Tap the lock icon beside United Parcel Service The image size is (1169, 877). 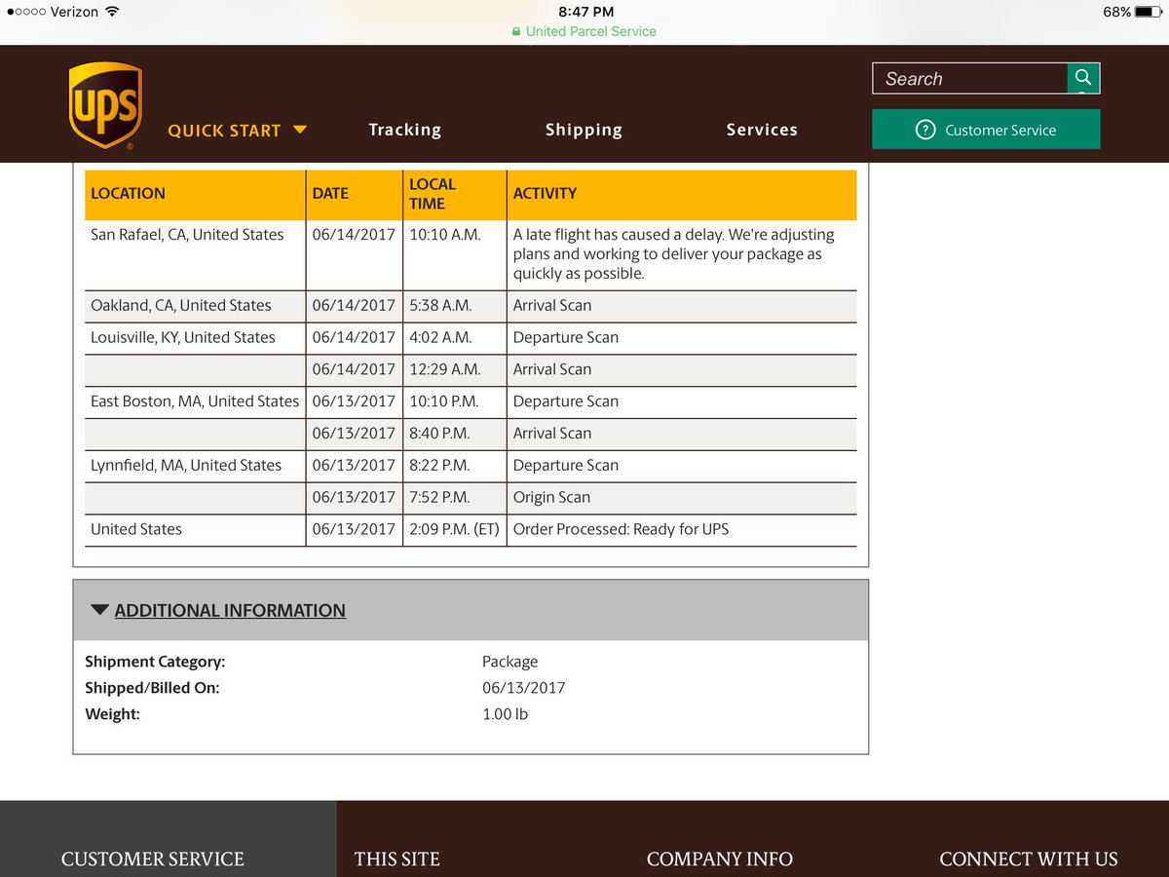[516, 31]
